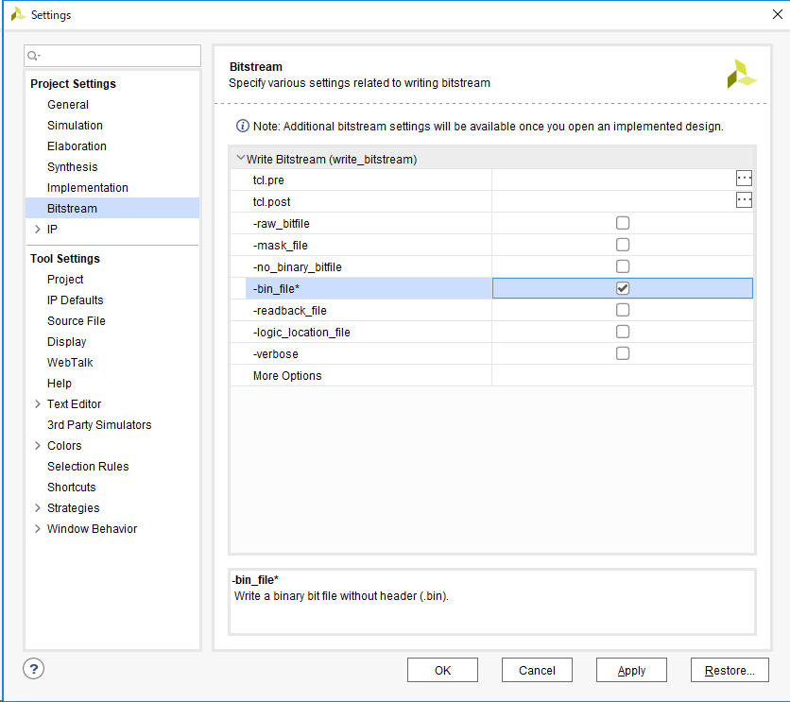The height and width of the screenshot is (702, 790).
Task: Open the tcl.post file browse button
Action: [744, 200]
